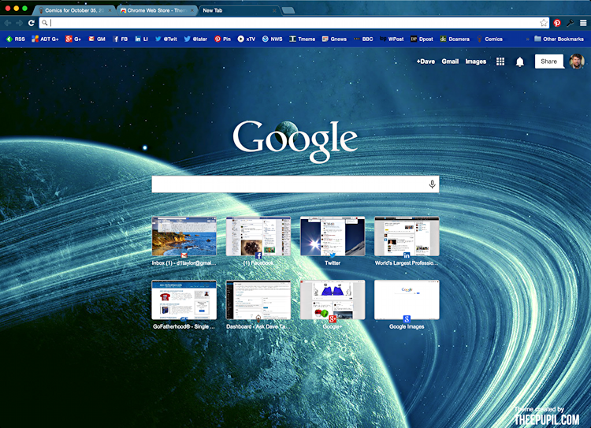Open the xTV bookmark
Screen dimensions: 591x428
click(x=247, y=39)
